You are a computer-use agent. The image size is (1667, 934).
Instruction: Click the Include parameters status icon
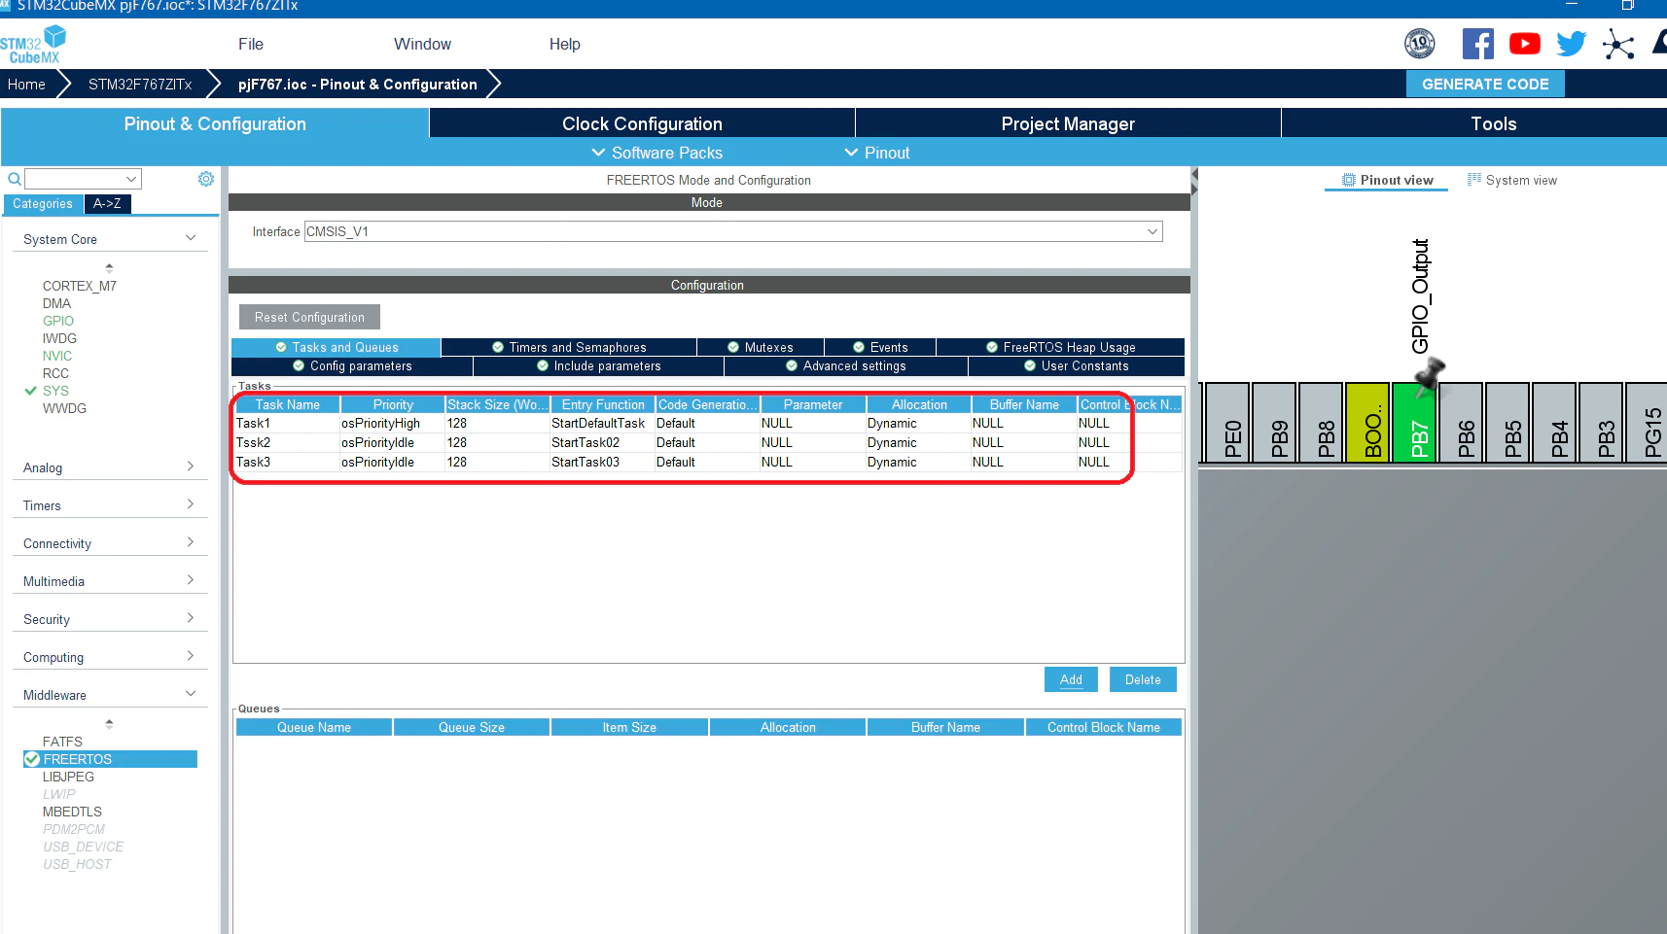543,365
